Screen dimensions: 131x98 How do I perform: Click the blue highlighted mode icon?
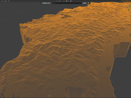click(x=44, y=3)
